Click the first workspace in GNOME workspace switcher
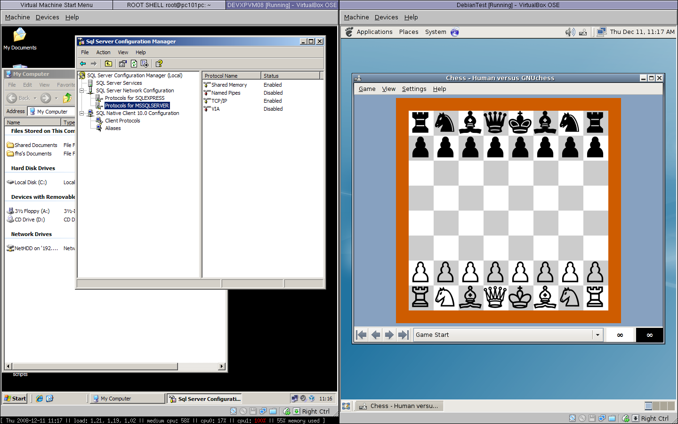The height and width of the screenshot is (424, 678). [648, 406]
